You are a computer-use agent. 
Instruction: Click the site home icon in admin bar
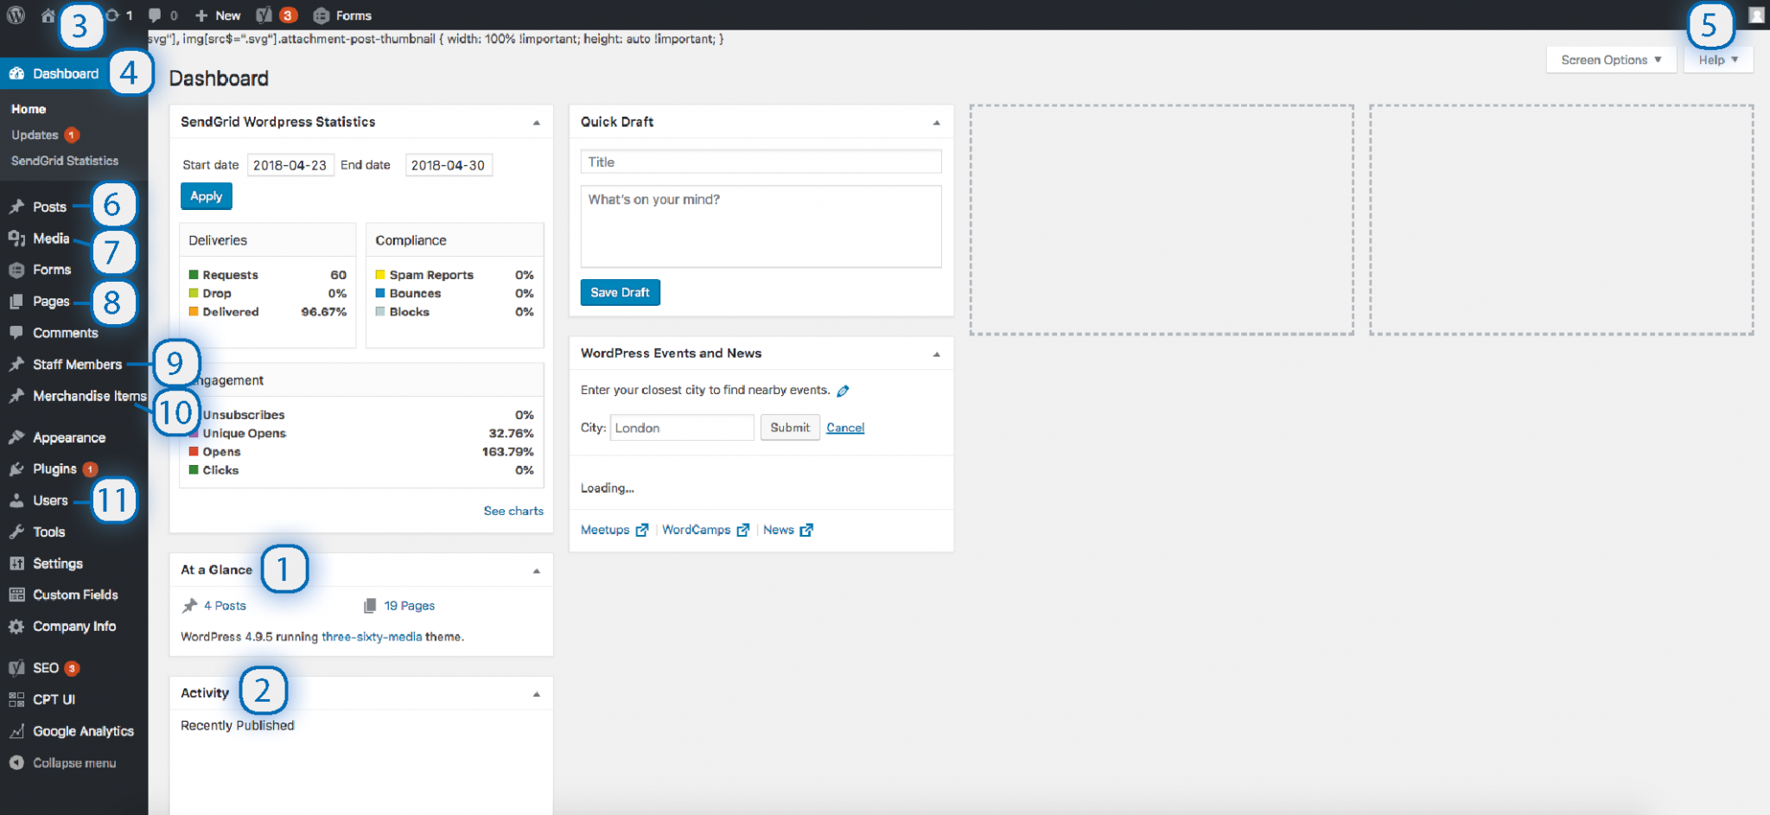48,15
